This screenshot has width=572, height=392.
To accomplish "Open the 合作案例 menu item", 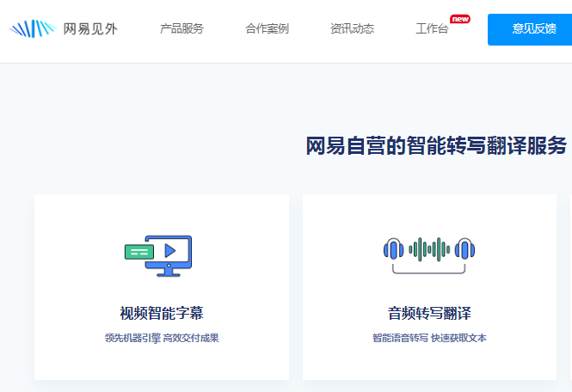I will pos(267,28).
